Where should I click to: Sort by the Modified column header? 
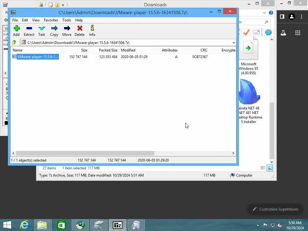click(128, 50)
